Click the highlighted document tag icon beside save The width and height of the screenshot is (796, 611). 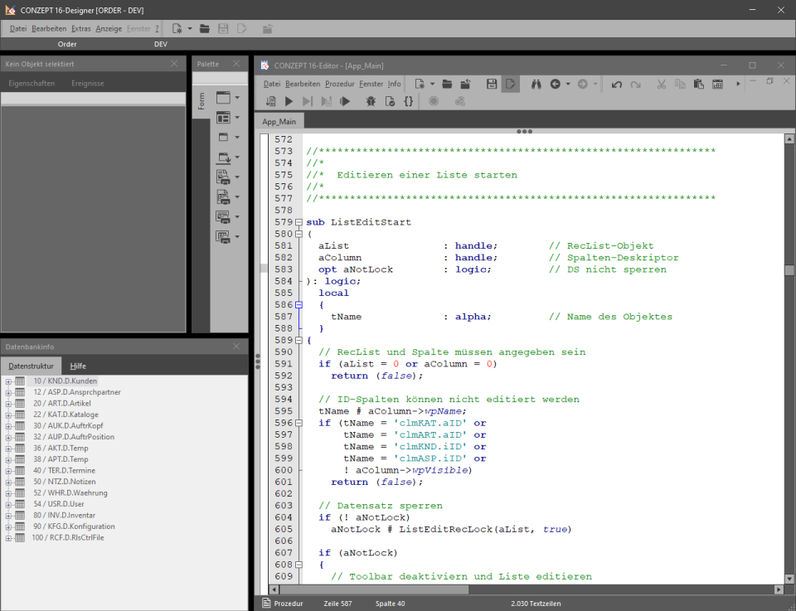(511, 84)
